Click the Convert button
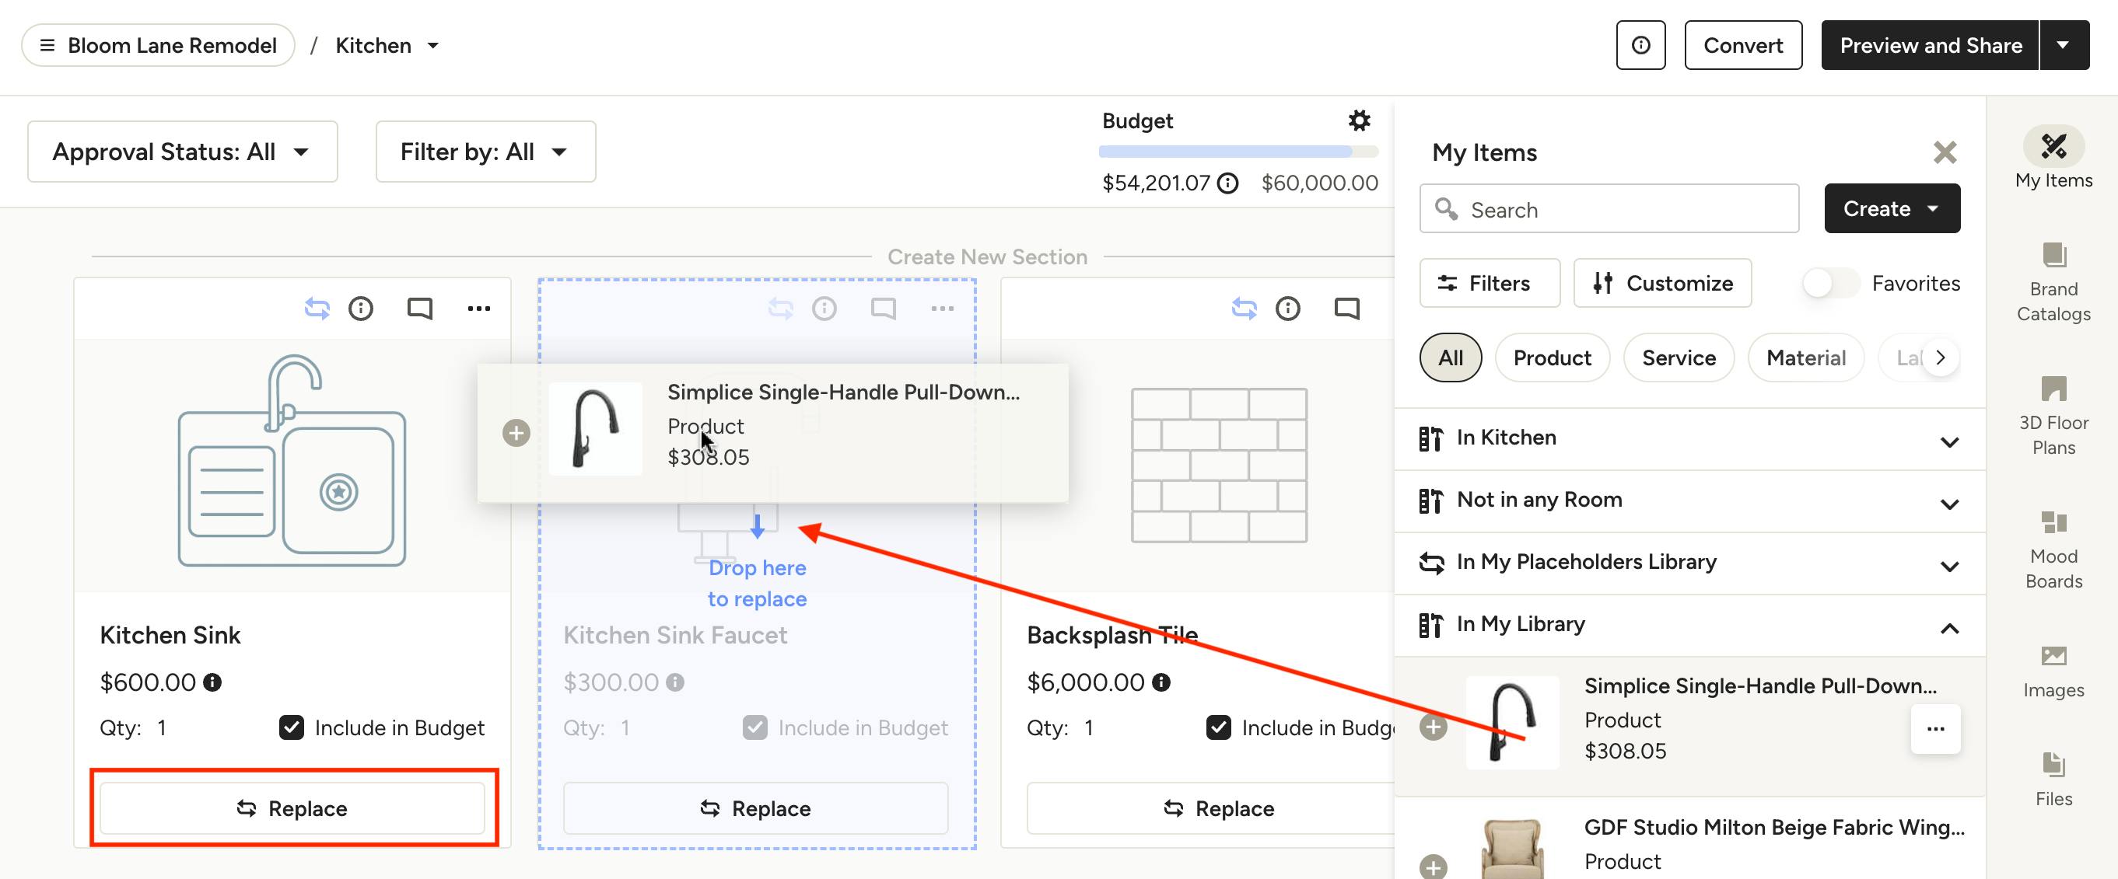The height and width of the screenshot is (879, 2118). tap(1742, 45)
